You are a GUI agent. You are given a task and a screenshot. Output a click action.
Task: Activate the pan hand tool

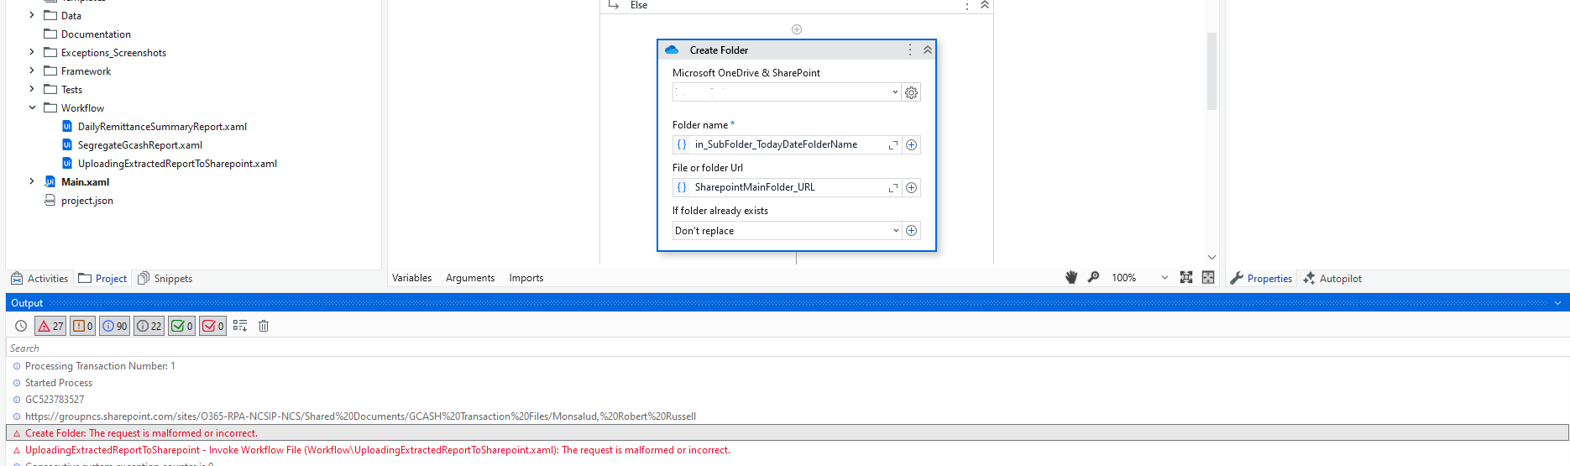tap(1071, 277)
